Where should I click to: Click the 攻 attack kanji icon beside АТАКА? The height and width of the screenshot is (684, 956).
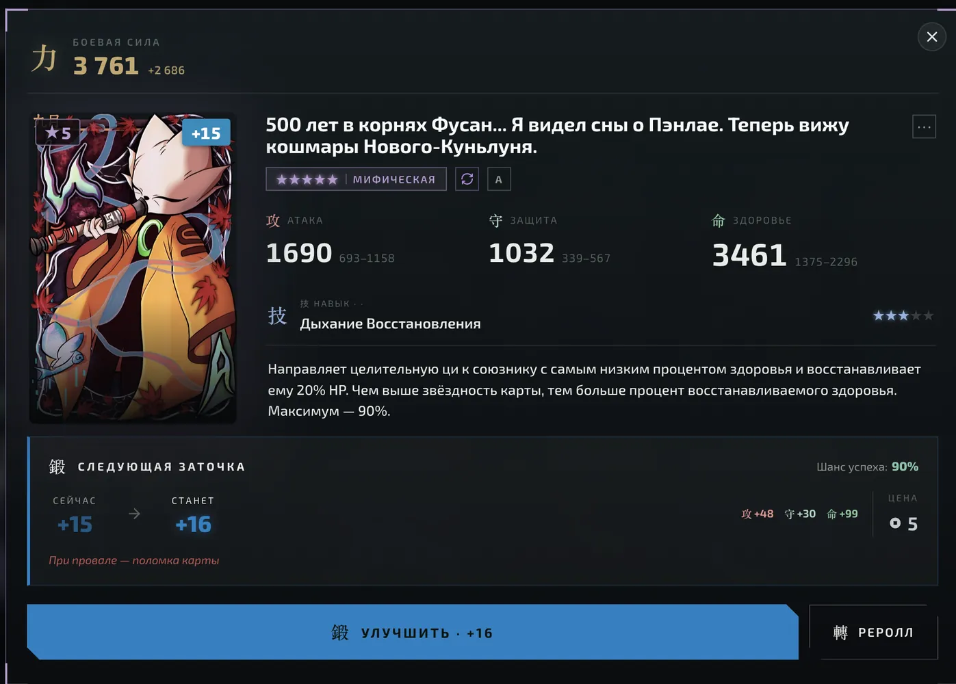[273, 220]
